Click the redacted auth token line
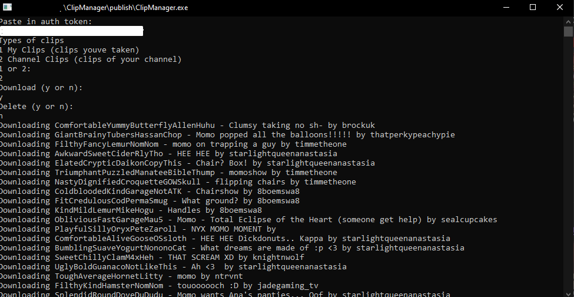 click(x=72, y=31)
